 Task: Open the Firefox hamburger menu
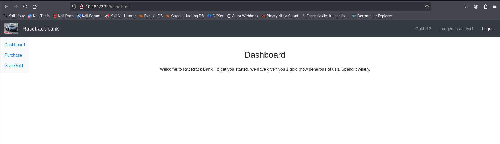pos(495,7)
